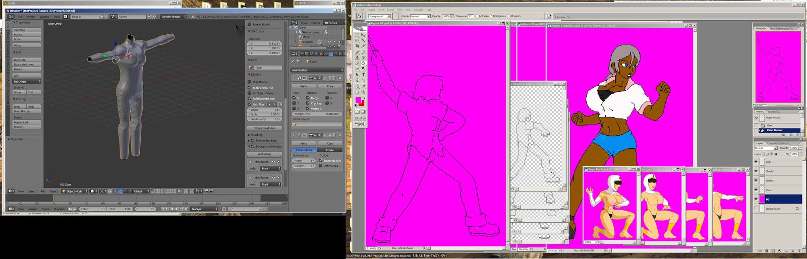This screenshot has width=807, height=259.
Task: Select the Move tool in Photoshop toolbox
Action: pos(363,35)
